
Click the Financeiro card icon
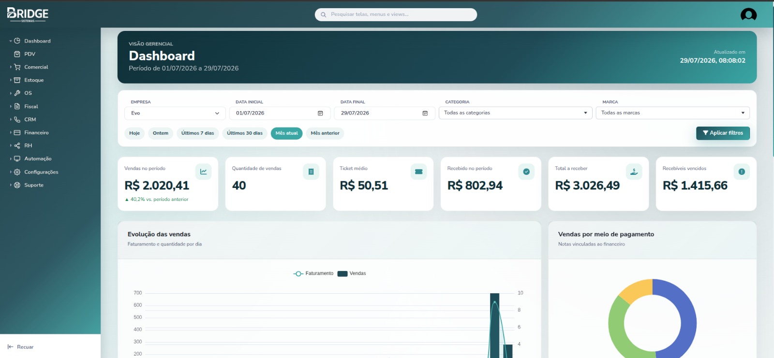17,132
